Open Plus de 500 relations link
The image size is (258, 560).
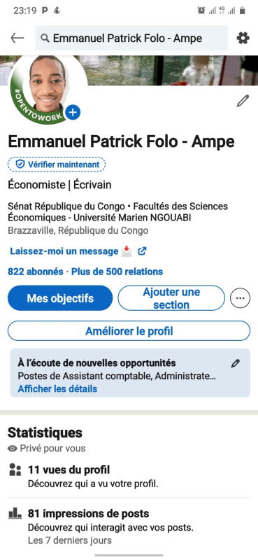pos(117,272)
